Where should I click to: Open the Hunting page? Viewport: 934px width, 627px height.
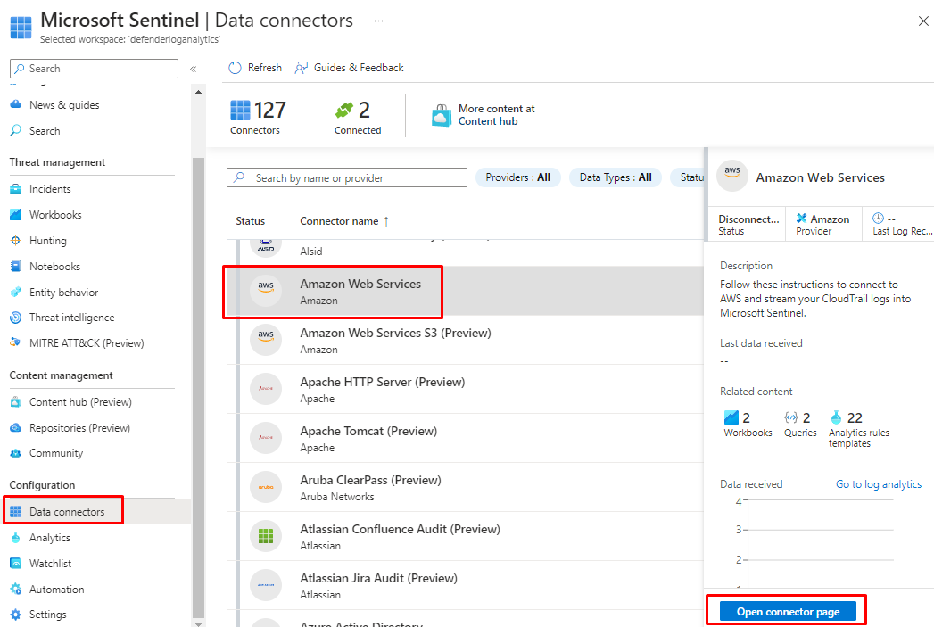[47, 241]
